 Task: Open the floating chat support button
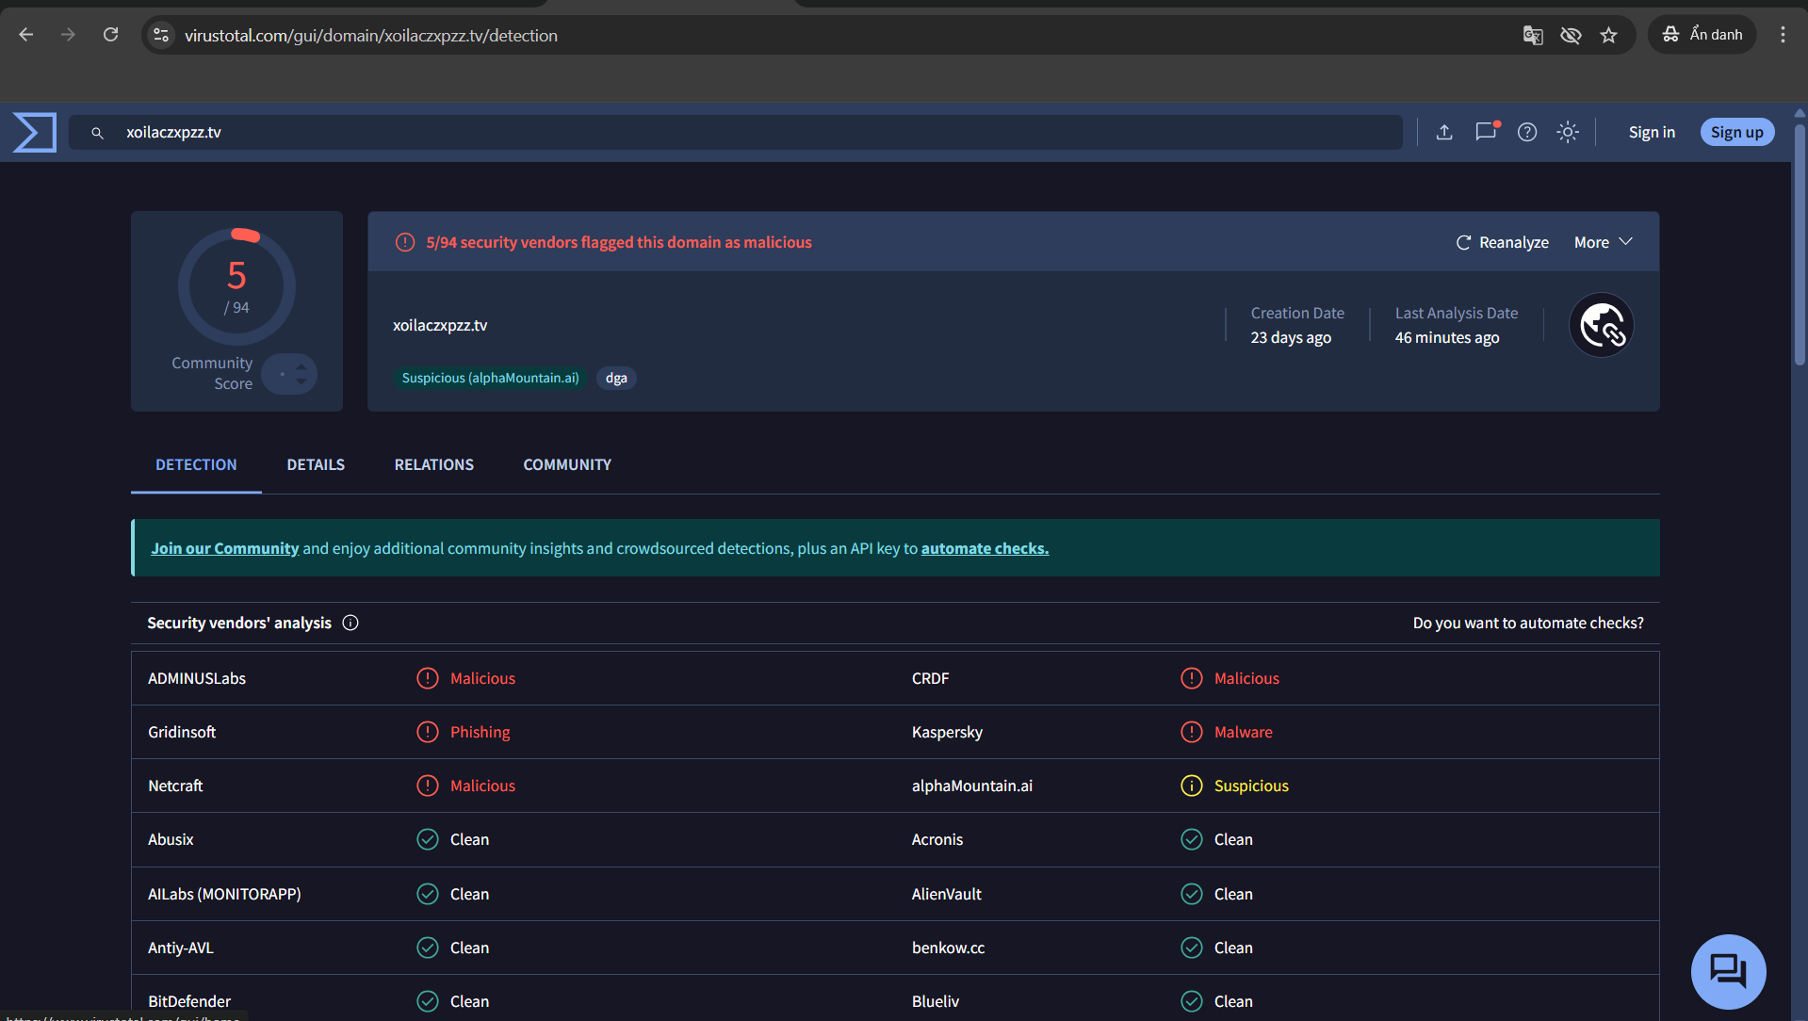point(1728,971)
